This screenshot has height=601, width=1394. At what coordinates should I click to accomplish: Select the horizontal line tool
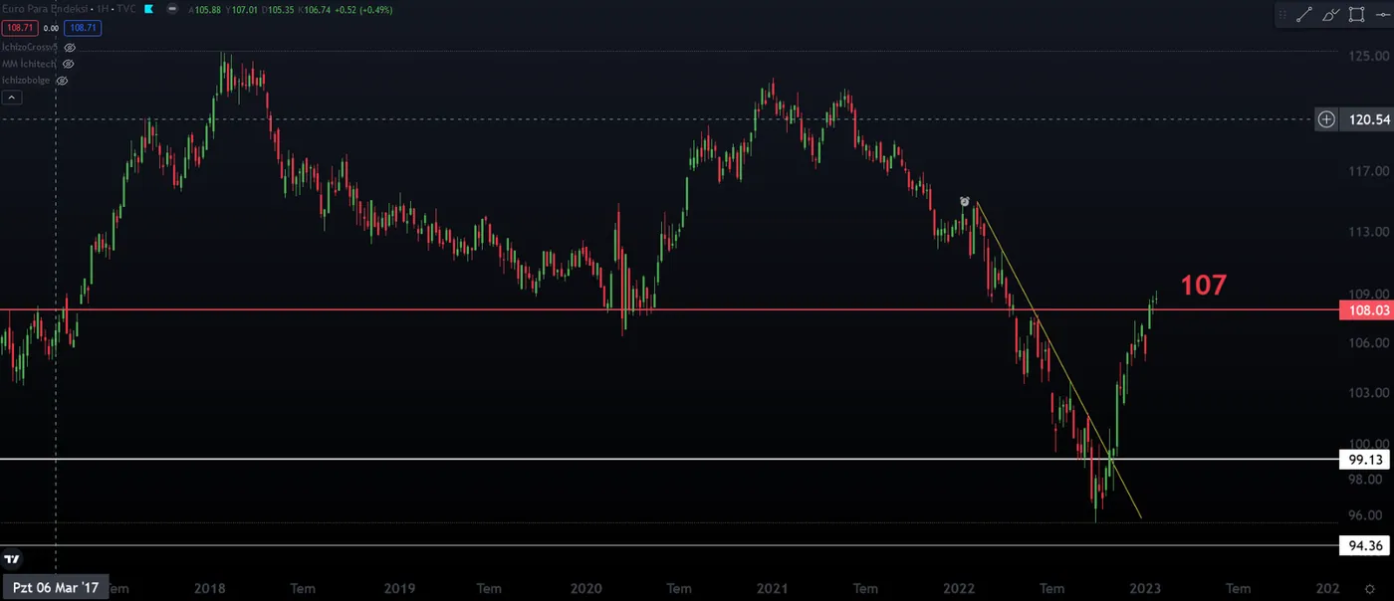(x=1382, y=14)
